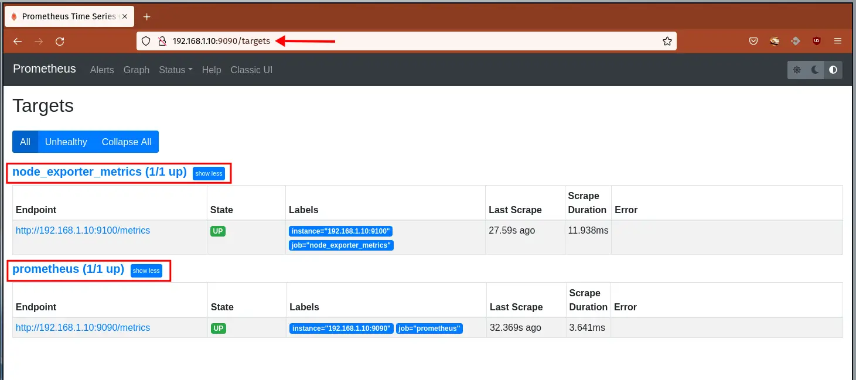Image resolution: width=856 pixels, height=380 pixels.
Task: Filter to Unhealthy targets
Action: point(66,142)
